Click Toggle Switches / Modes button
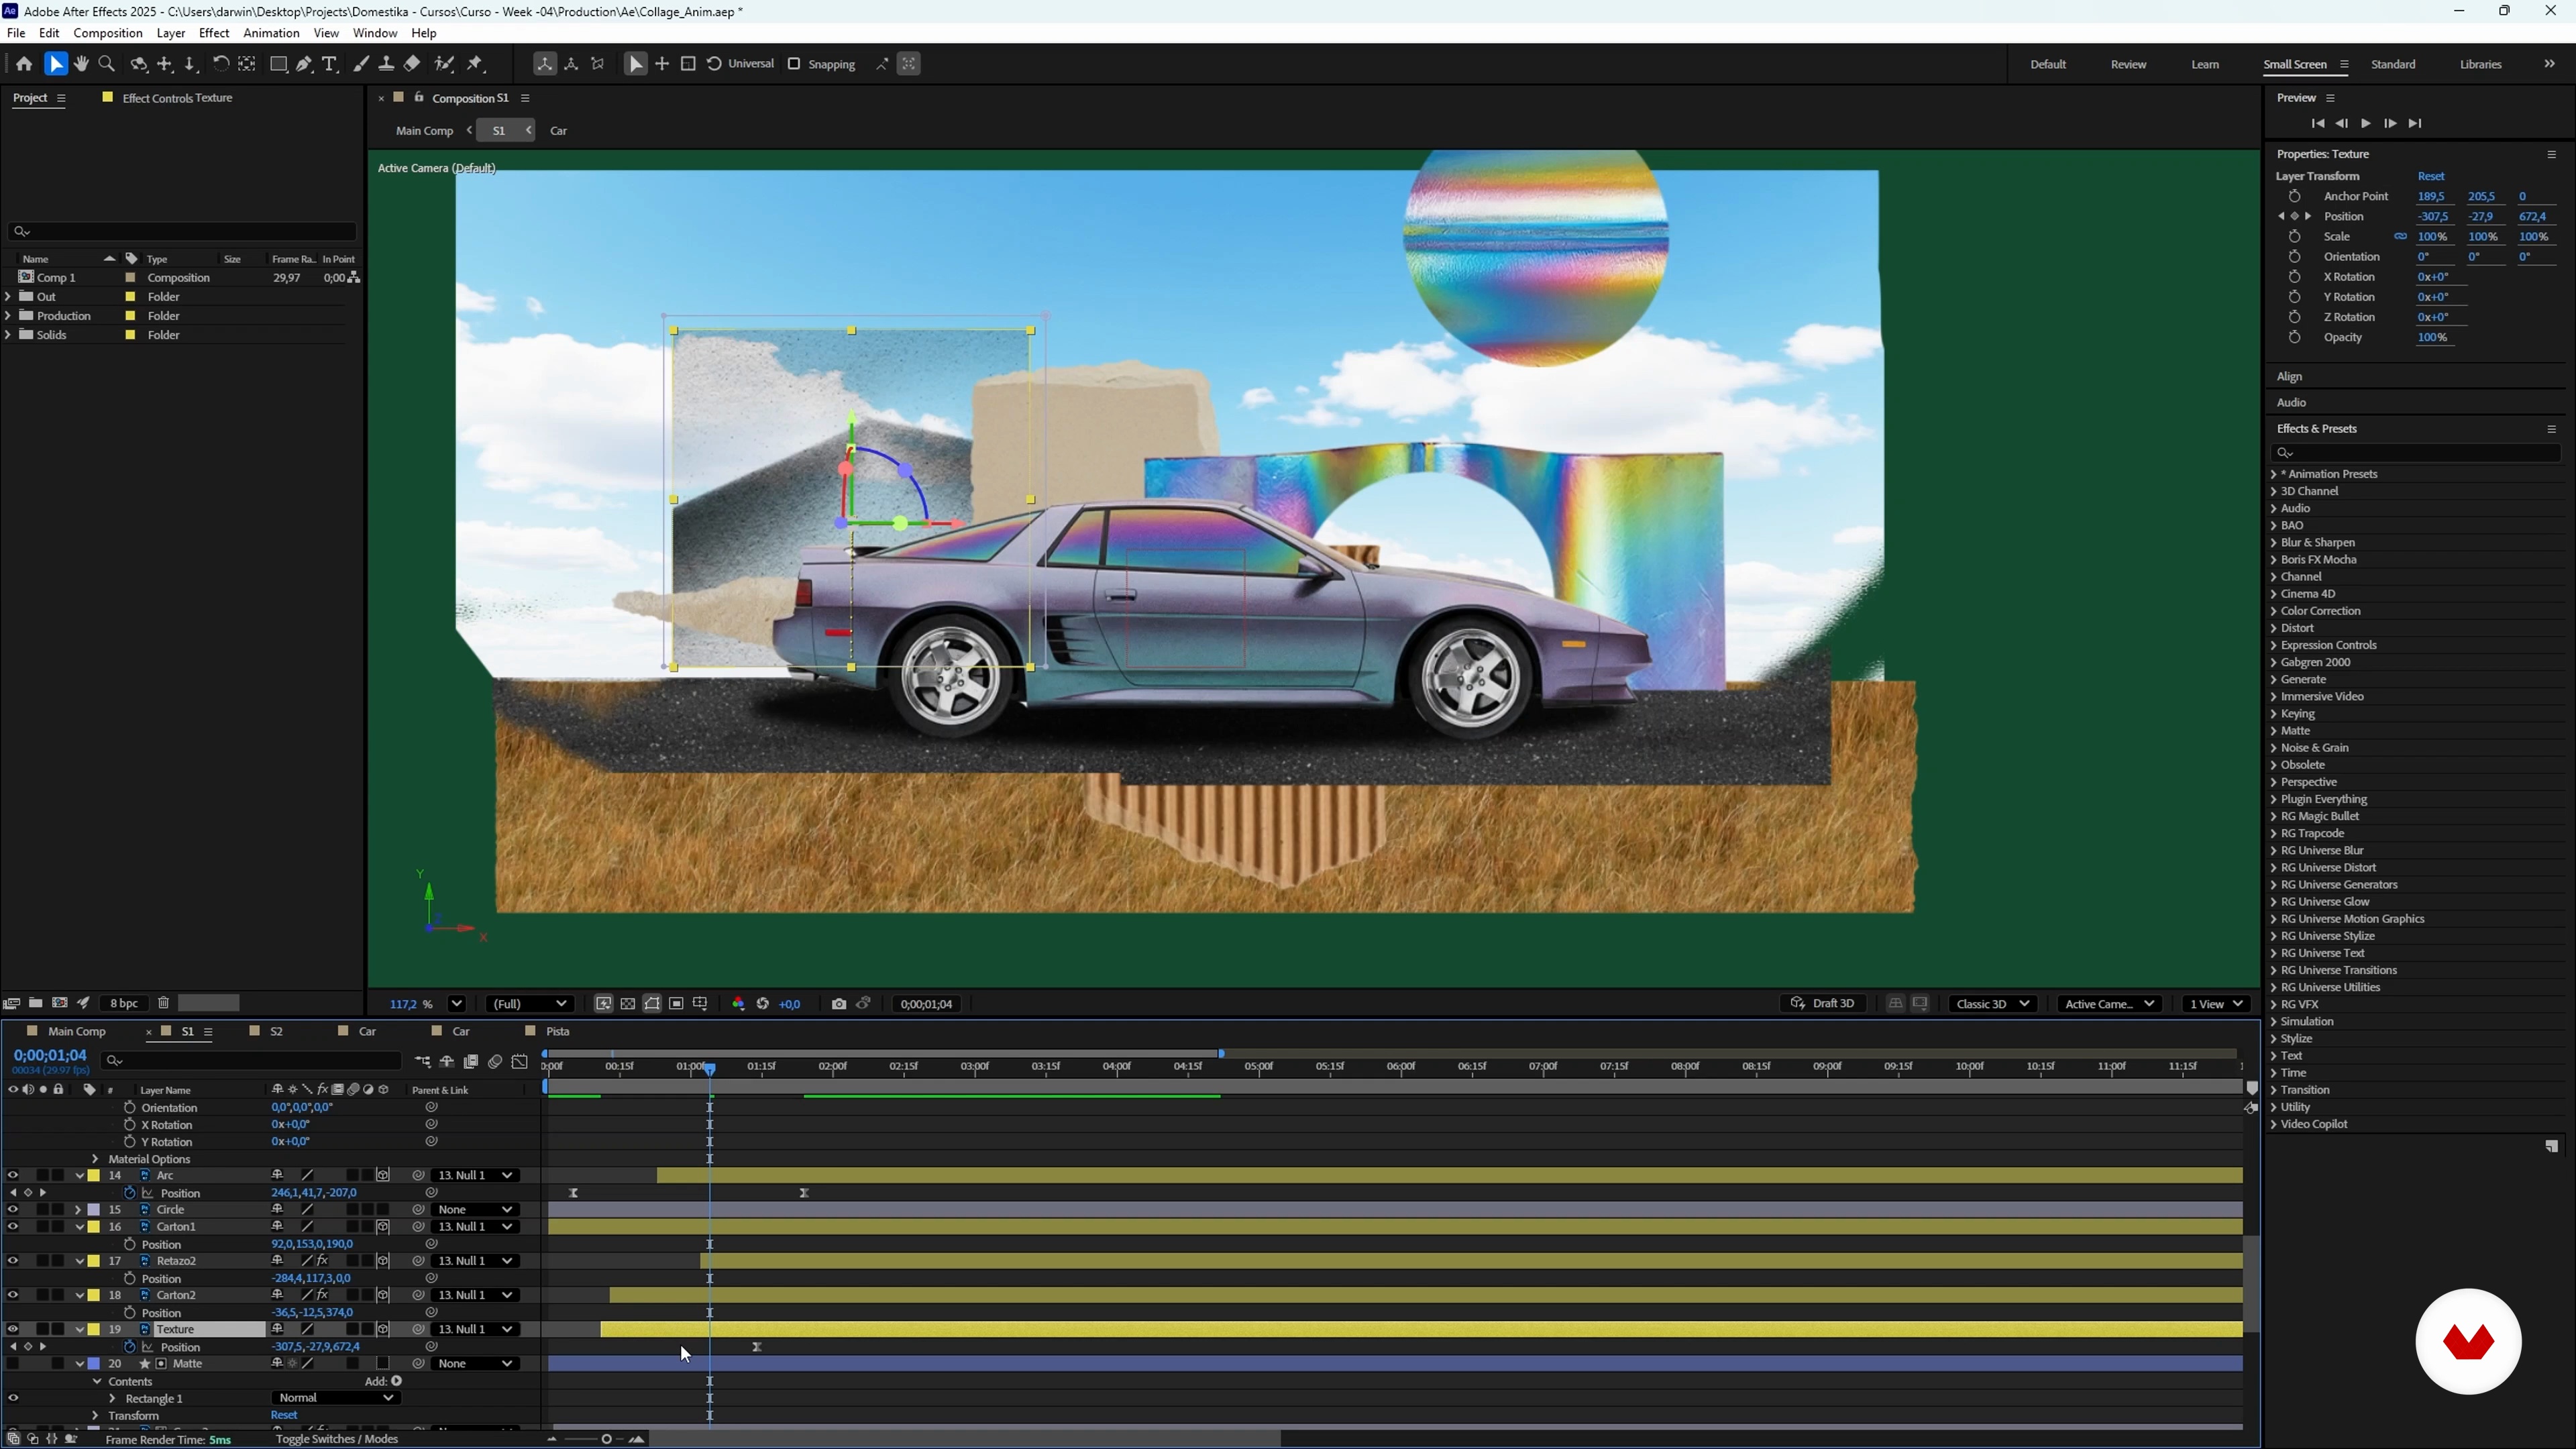This screenshot has width=2576, height=1449. coord(336,1439)
